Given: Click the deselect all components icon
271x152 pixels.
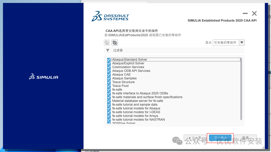Looking at the screenshot, I should pyautogui.click(x=115, y=43).
